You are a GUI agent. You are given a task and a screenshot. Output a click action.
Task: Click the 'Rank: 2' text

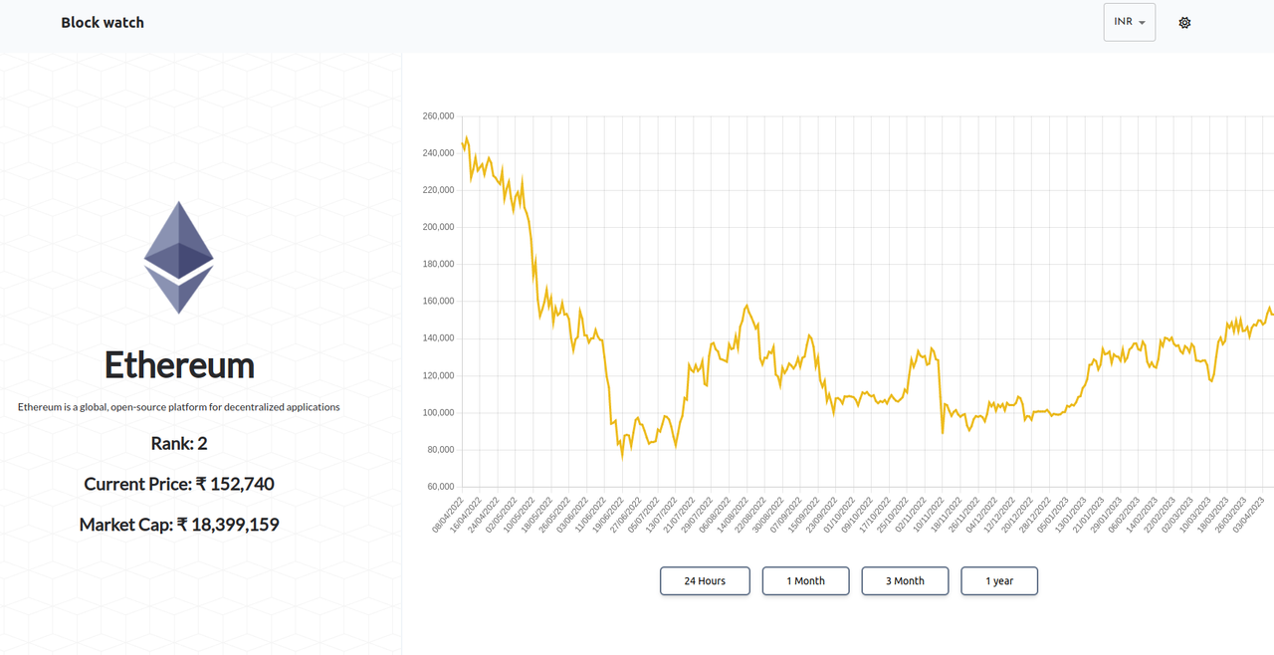pyautogui.click(x=179, y=444)
